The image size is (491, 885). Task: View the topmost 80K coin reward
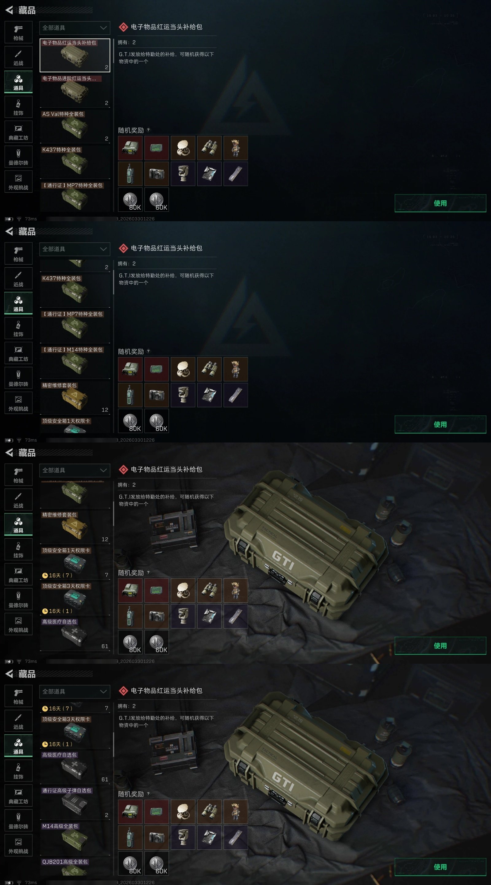(130, 200)
